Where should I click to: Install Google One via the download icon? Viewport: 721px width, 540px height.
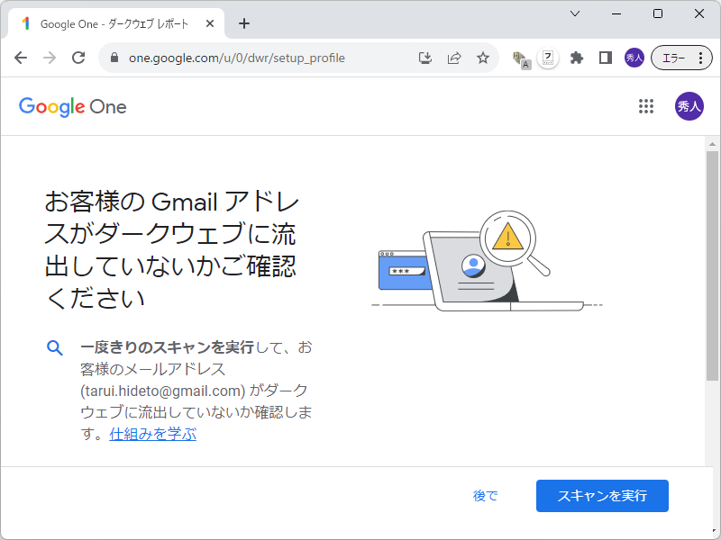point(424,57)
